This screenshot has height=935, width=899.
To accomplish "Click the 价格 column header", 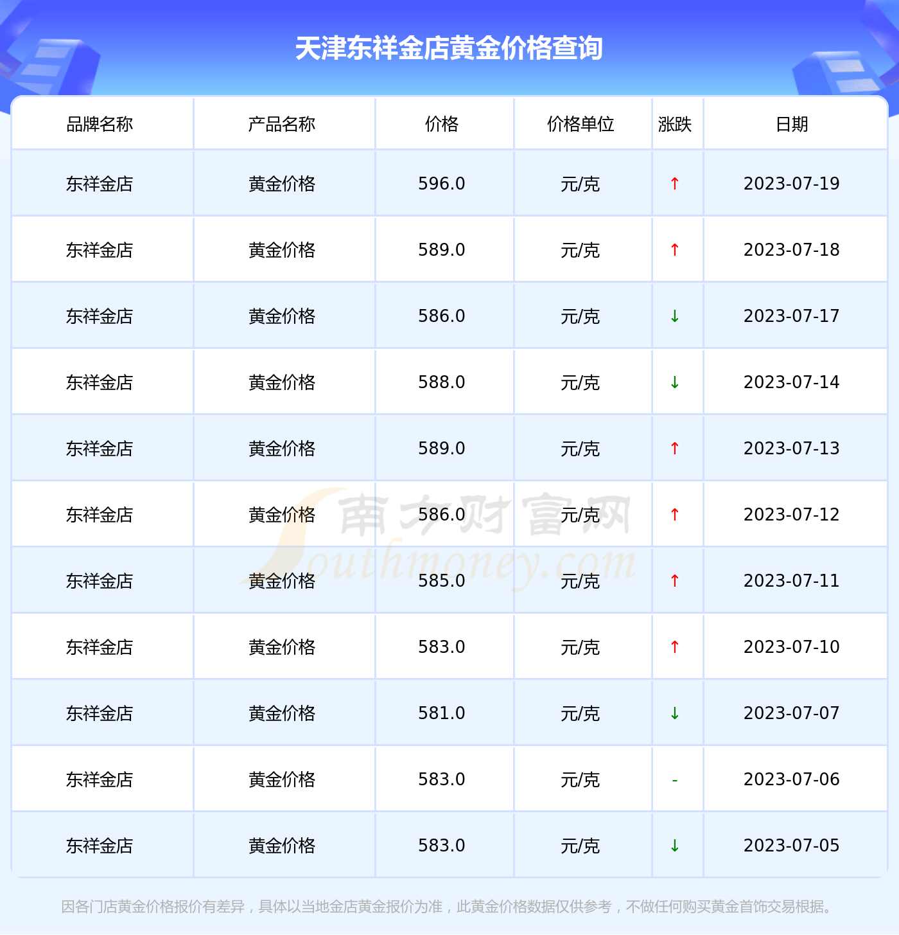I will point(442,124).
